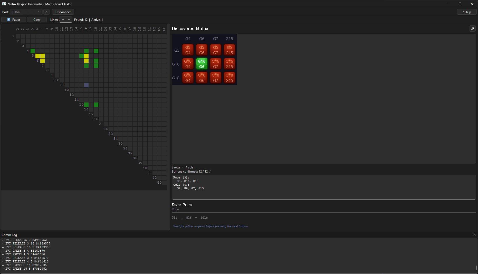Image resolution: width=478 pixels, height=274 pixels.
Task: Click the G5 row label in Discovered Matrix
Action: 177,50
